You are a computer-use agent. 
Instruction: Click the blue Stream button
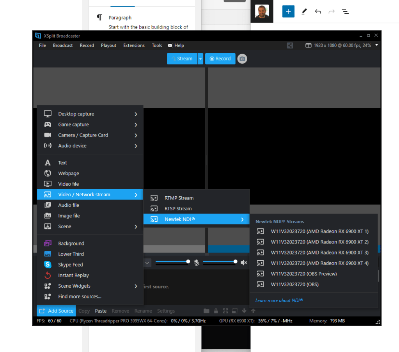[182, 59]
